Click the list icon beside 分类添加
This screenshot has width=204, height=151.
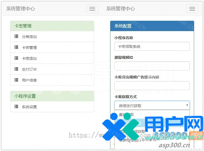click(x=16, y=36)
